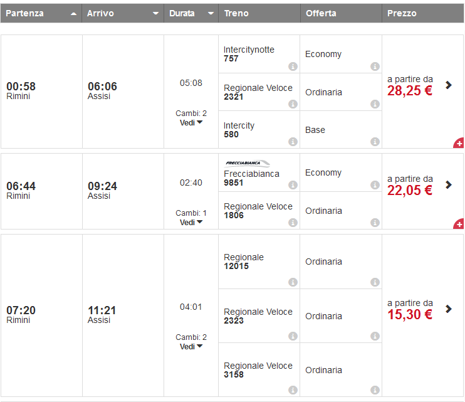Click the red plus icon on 06:44 trip
This screenshot has width=465, height=402.
tap(459, 224)
